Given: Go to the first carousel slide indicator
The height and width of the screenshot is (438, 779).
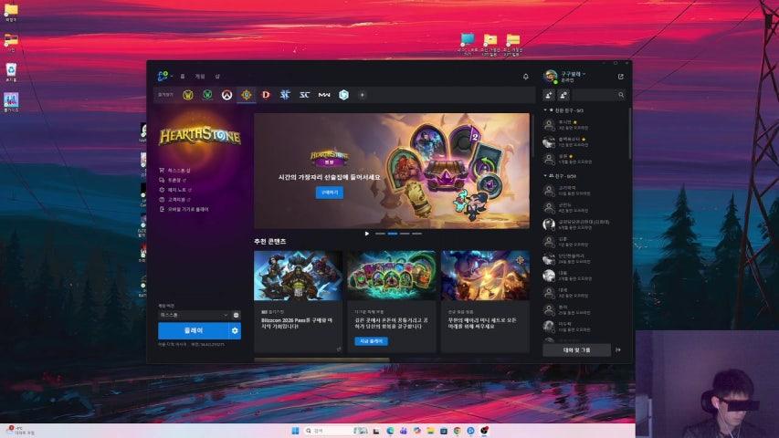Looking at the screenshot, I should point(380,234).
